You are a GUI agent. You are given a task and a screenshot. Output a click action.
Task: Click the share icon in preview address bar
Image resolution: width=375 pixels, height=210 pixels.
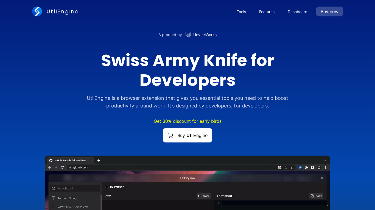tap(286, 167)
